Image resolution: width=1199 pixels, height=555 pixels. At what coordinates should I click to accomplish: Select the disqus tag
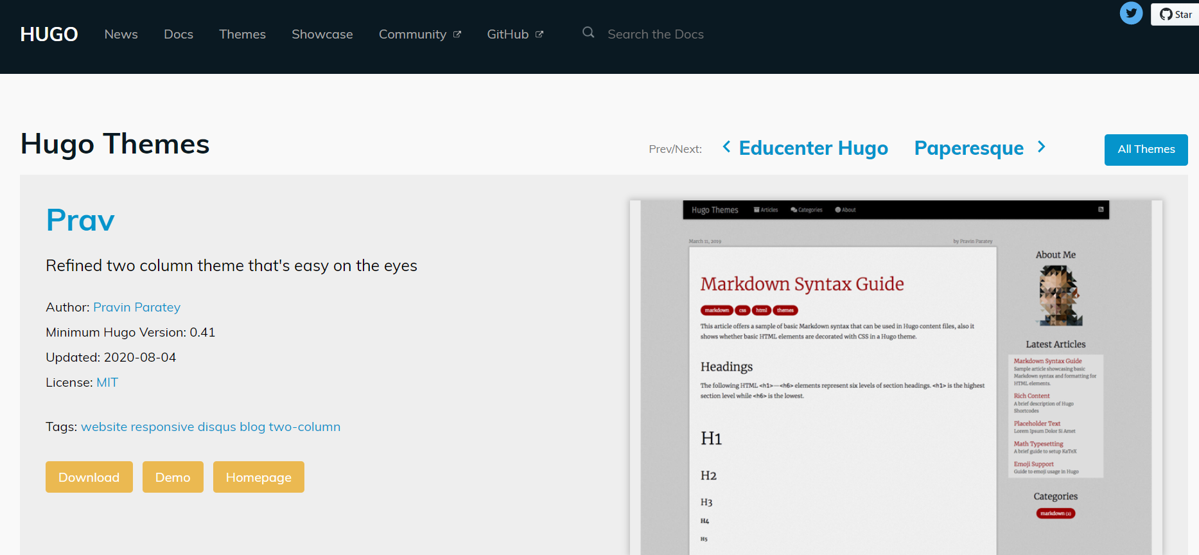pyautogui.click(x=217, y=427)
